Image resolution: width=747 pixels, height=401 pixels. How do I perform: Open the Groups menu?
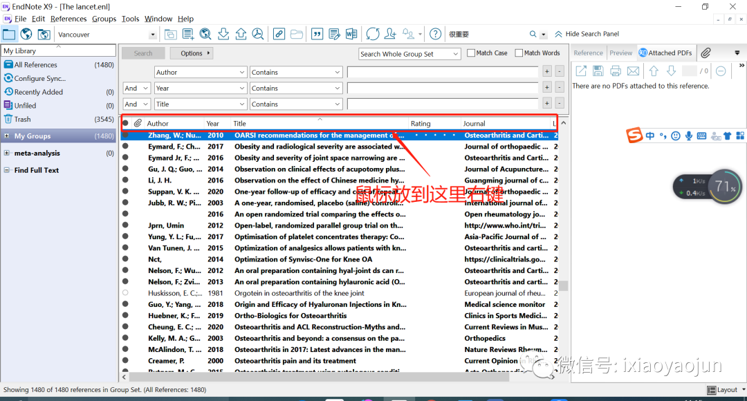click(104, 19)
